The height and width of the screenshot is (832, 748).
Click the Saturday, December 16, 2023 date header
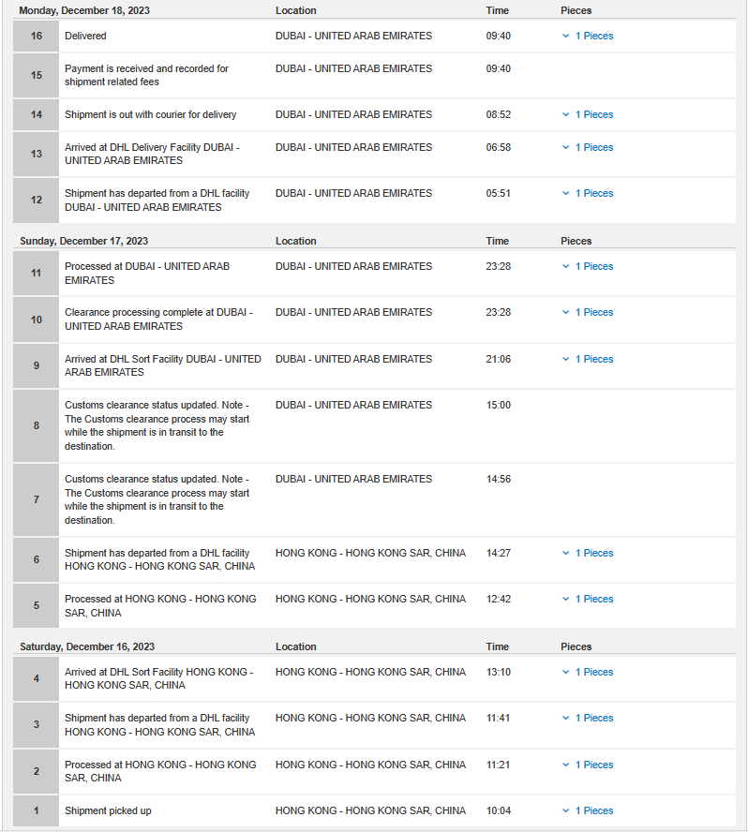(87, 646)
